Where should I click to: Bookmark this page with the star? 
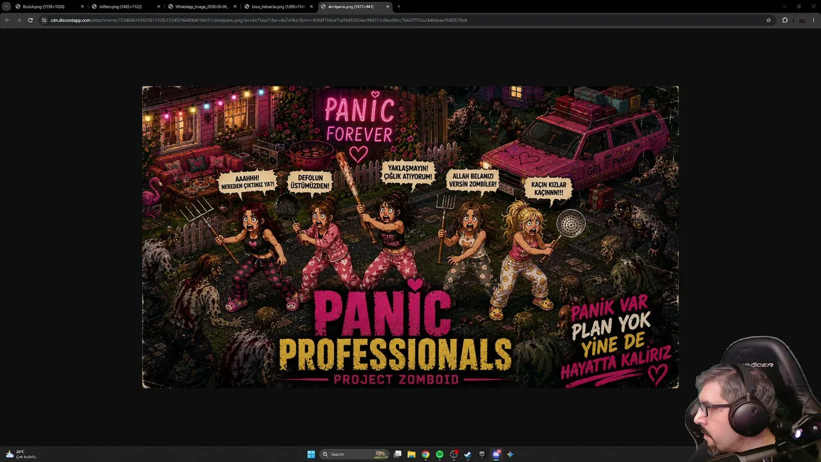point(768,20)
